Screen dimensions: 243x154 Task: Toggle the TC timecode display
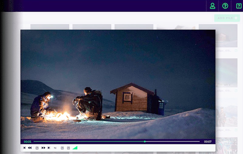tap(55, 148)
